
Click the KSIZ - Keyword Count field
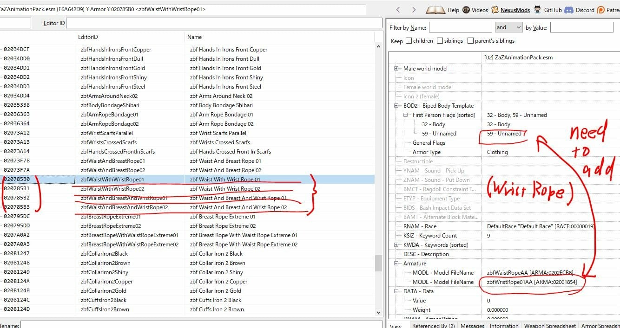click(x=430, y=236)
